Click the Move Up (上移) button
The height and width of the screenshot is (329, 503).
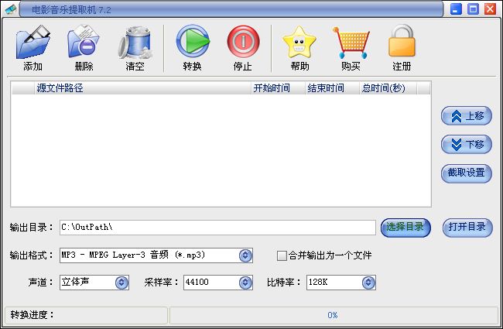[467, 116]
